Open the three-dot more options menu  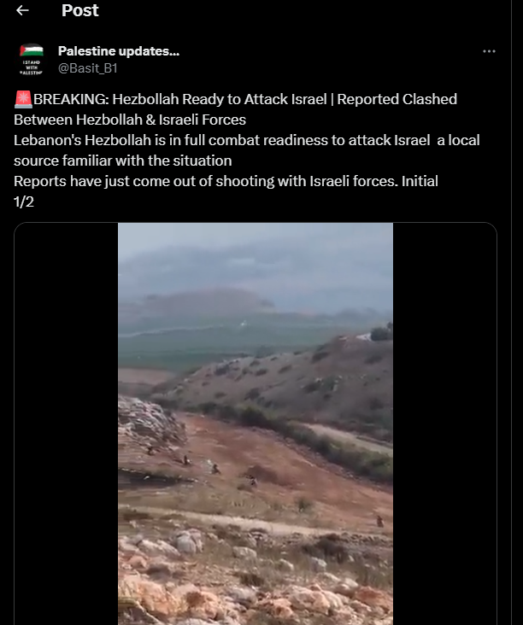pyautogui.click(x=489, y=51)
